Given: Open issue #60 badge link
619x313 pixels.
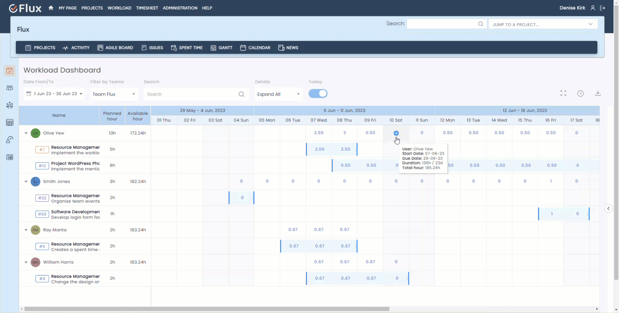Looking at the screenshot, I should (42, 214).
